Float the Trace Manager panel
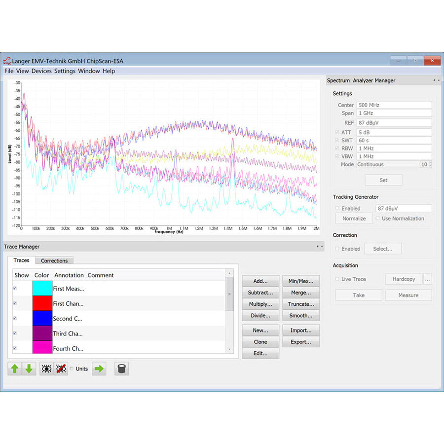 coord(317,247)
